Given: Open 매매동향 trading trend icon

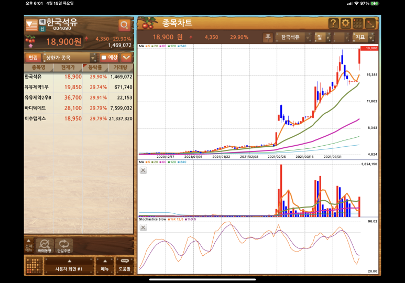Looking at the screenshot, I should (x=45, y=245).
